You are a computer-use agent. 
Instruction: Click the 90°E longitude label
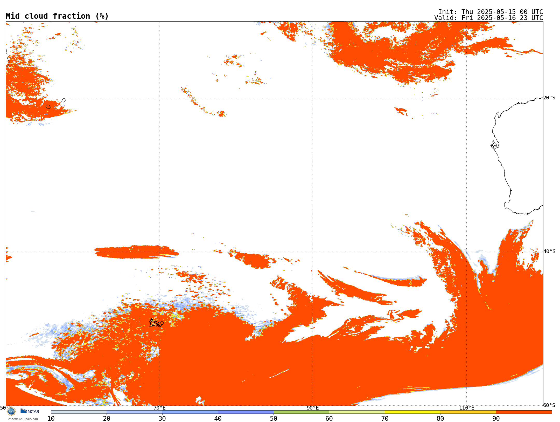tap(313, 408)
